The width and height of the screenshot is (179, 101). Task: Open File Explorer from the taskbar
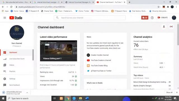(x=81, y=98)
